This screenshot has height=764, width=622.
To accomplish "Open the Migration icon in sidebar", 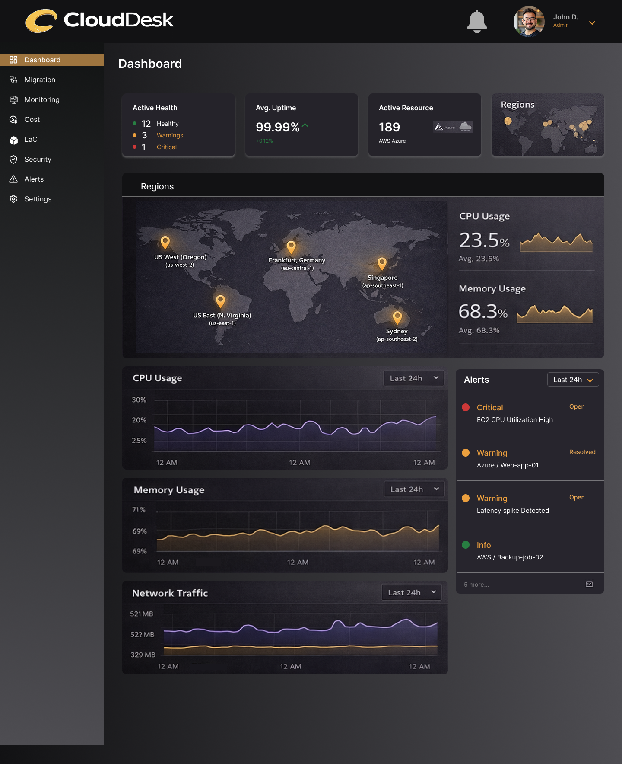I will (x=13, y=80).
